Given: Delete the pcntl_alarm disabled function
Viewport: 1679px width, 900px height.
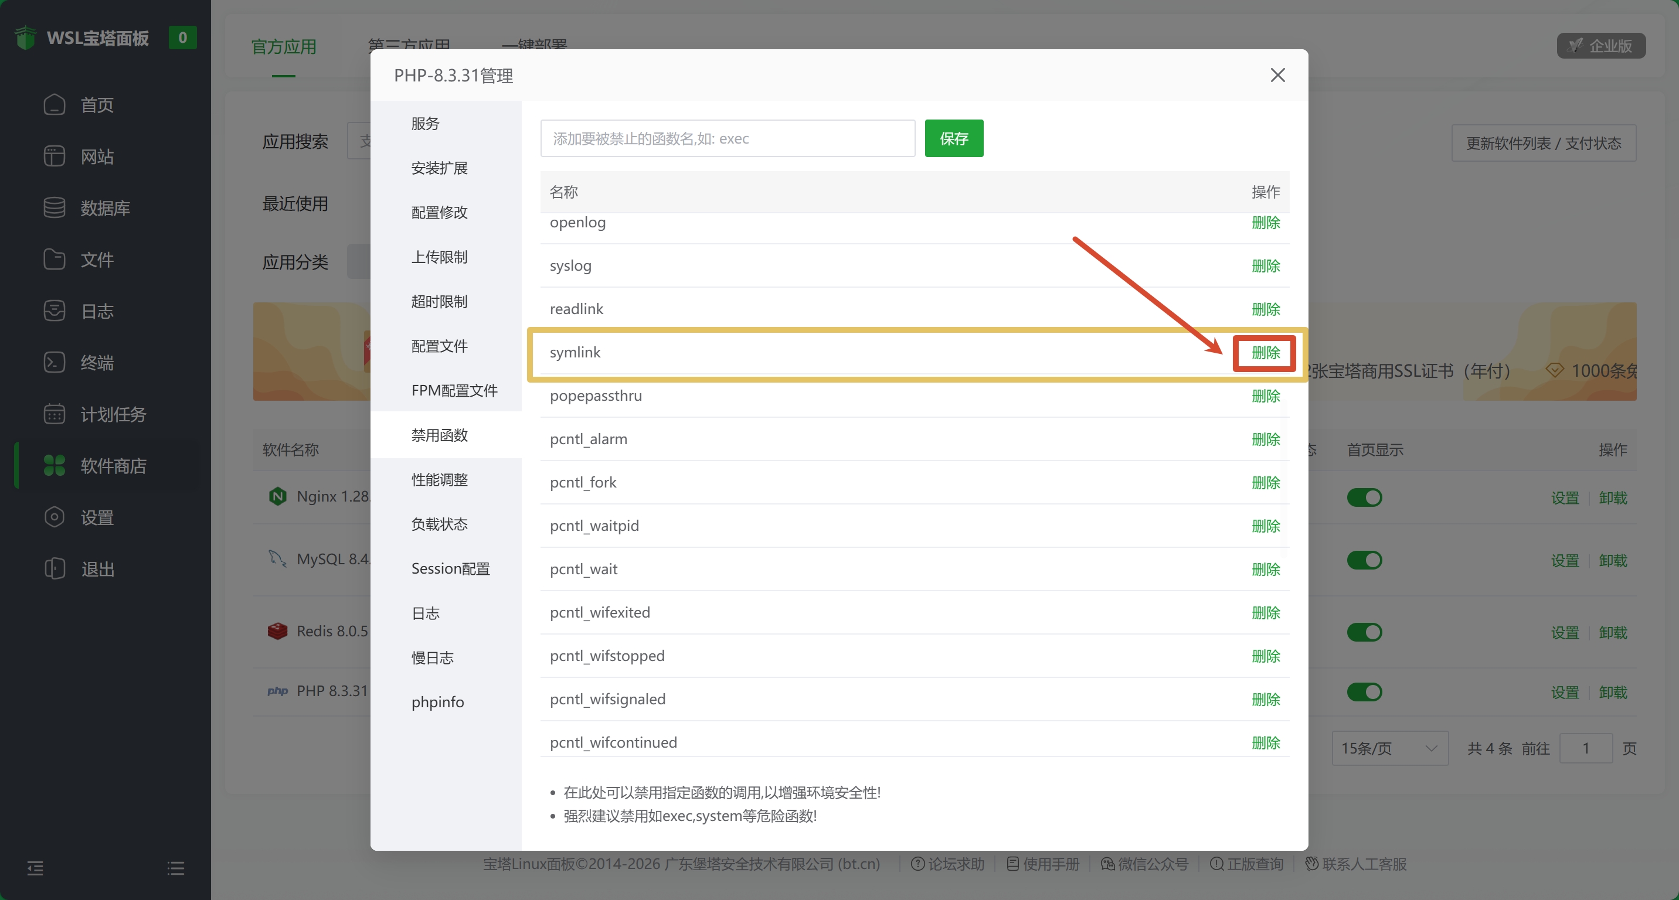Looking at the screenshot, I should tap(1266, 439).
